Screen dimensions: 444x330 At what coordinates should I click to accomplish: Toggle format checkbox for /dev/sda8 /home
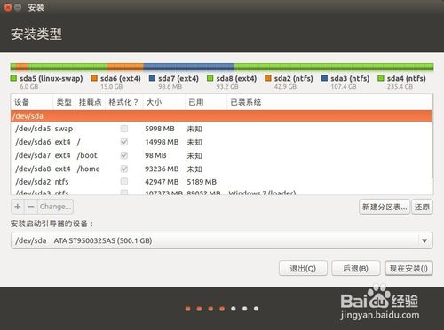point(124,169)
